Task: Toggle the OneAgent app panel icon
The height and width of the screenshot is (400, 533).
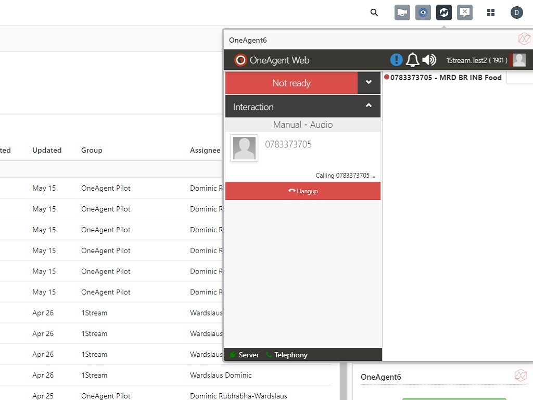Action: [444, 12]
